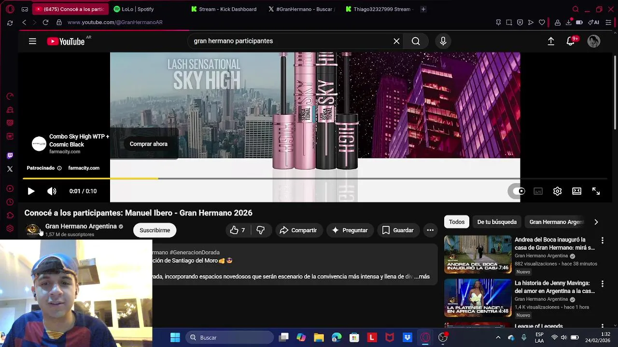Run the search with the magnifier button
This screenshot has height=347, width=618.
[416, 41]
